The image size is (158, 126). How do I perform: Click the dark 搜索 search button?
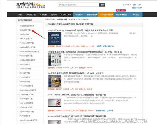(102, 5)
